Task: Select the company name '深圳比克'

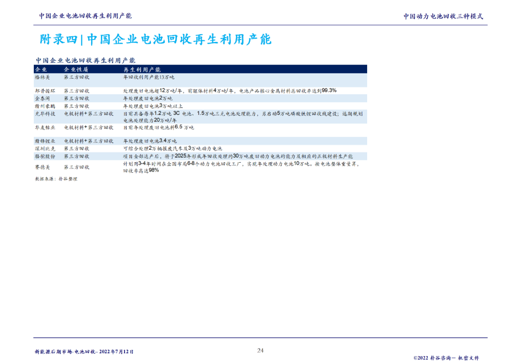Action: (45, 149)
